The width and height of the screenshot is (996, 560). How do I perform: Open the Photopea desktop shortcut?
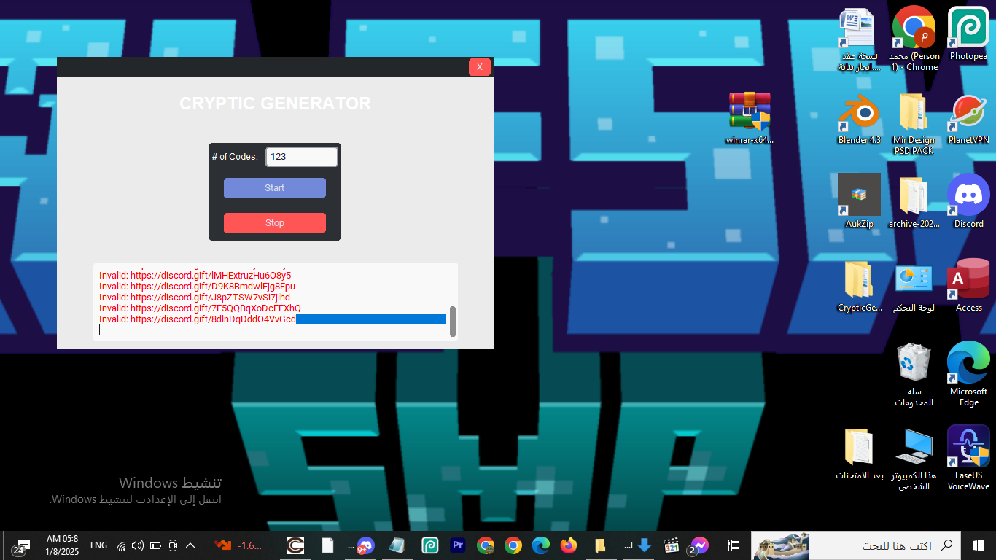(968, 34)
